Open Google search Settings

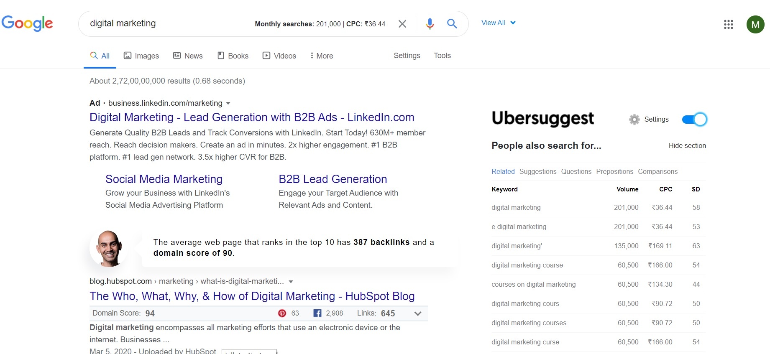[407, 56]
